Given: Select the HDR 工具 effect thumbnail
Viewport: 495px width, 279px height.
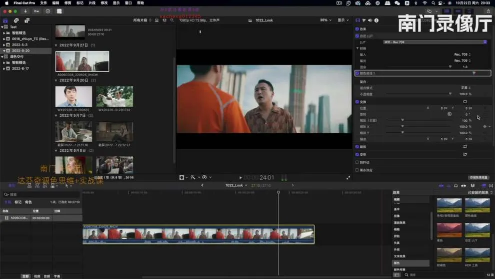Looking at the screenshot, I should pos(477,254).
